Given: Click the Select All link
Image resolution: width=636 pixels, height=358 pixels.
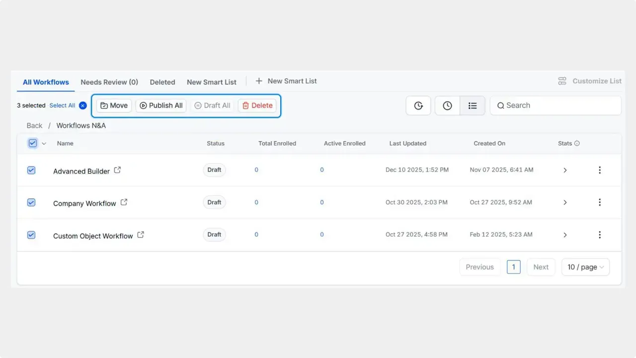Looking at the screenshot, I should [62, 105].
